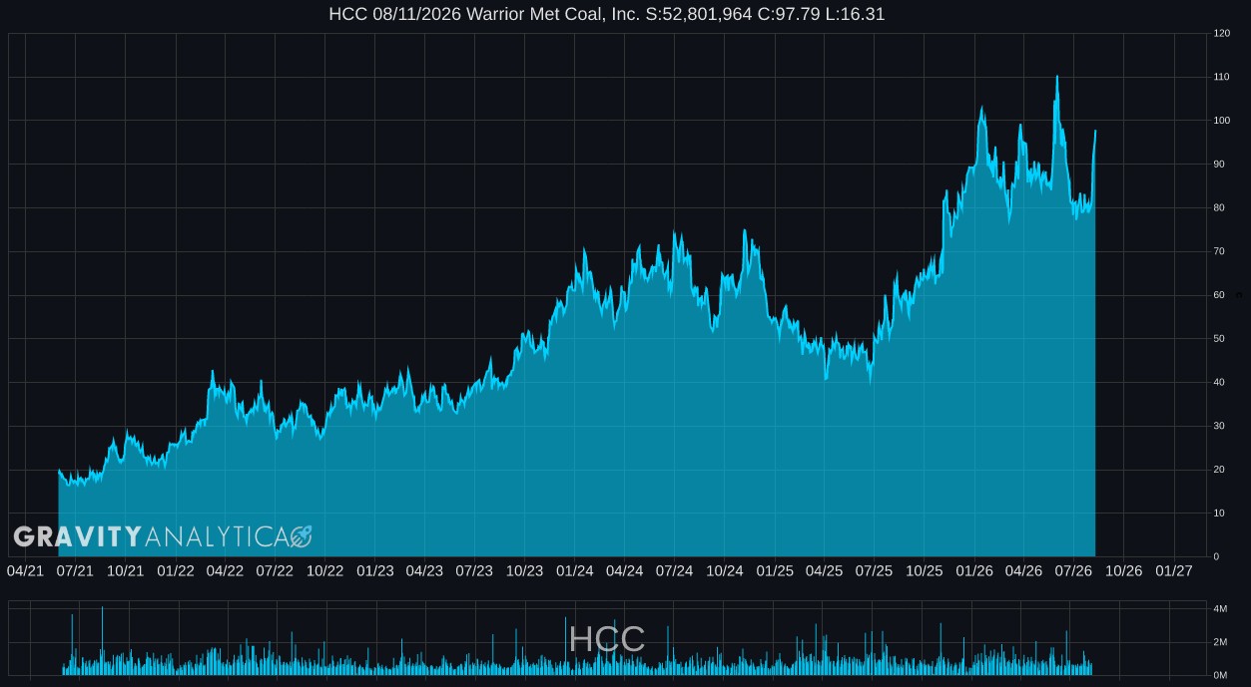Choose the 01/27 date label
Screen dimensions: 1251x687
point(1173,571)
